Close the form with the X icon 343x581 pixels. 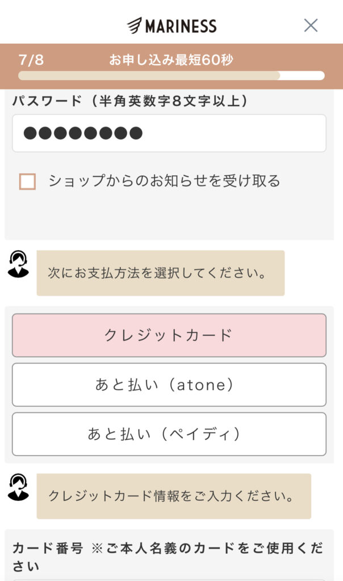[311, 26]
